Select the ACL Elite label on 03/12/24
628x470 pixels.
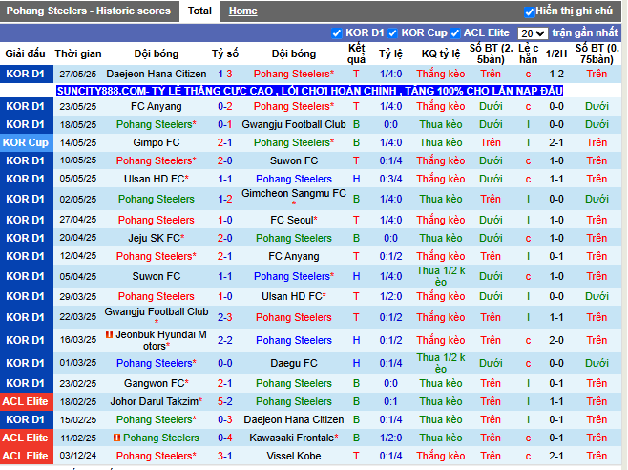26,456
